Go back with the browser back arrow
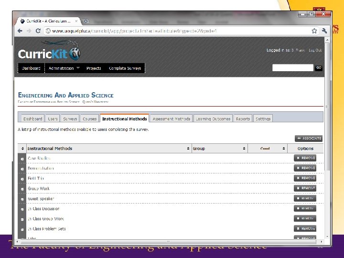Image resolution: width=344 pixels, height=258 pixels. pyautogui.click(x=20, y=31)
